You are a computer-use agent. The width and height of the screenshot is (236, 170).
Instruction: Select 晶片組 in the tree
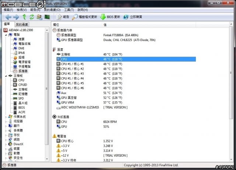tap(20, 103)
